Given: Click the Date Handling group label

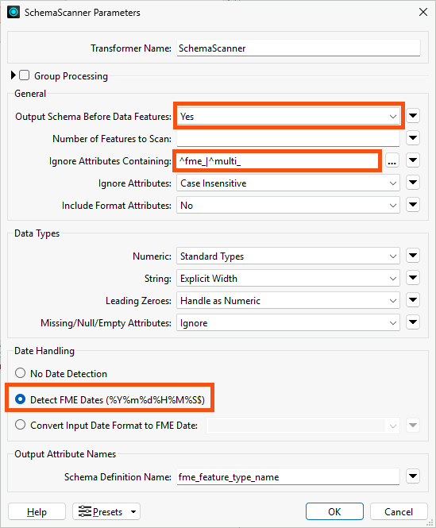Looking at the screenshot, I should click(44, 351).
